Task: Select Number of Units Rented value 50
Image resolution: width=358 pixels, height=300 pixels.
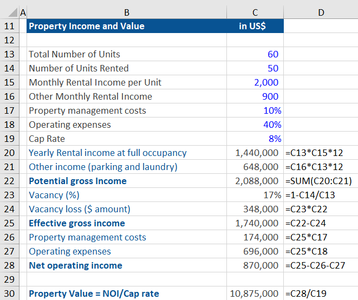Action: pos(255,68)
